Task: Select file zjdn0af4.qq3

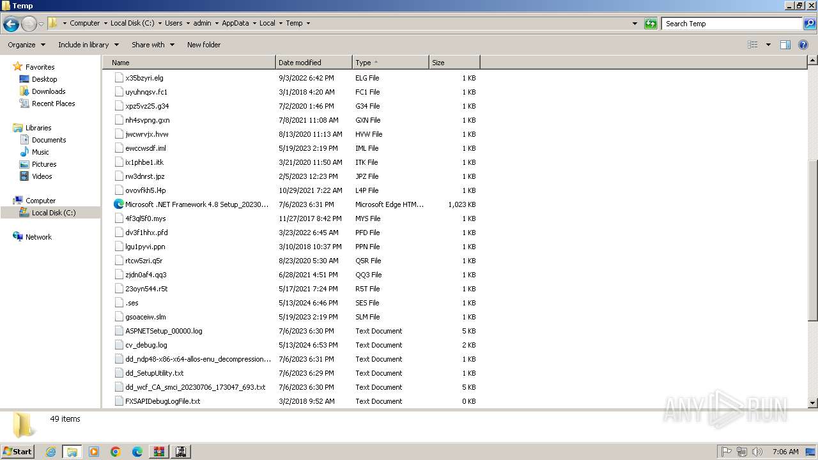Action: coord(146,275)
